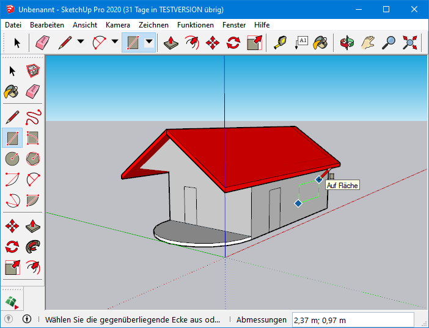This screenshot has height=328, width=429.
Task: Click the Push/Pull tool in top toolbar
Action: pyautogui.click(x=173, y=43)
